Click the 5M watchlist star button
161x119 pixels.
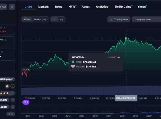coord(3,7)
